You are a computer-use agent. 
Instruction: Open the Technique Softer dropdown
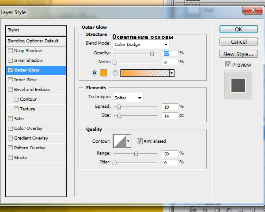(128, 98)
